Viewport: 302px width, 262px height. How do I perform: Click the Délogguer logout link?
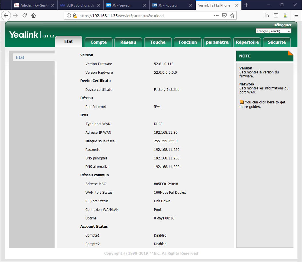(x=282, y=25)
